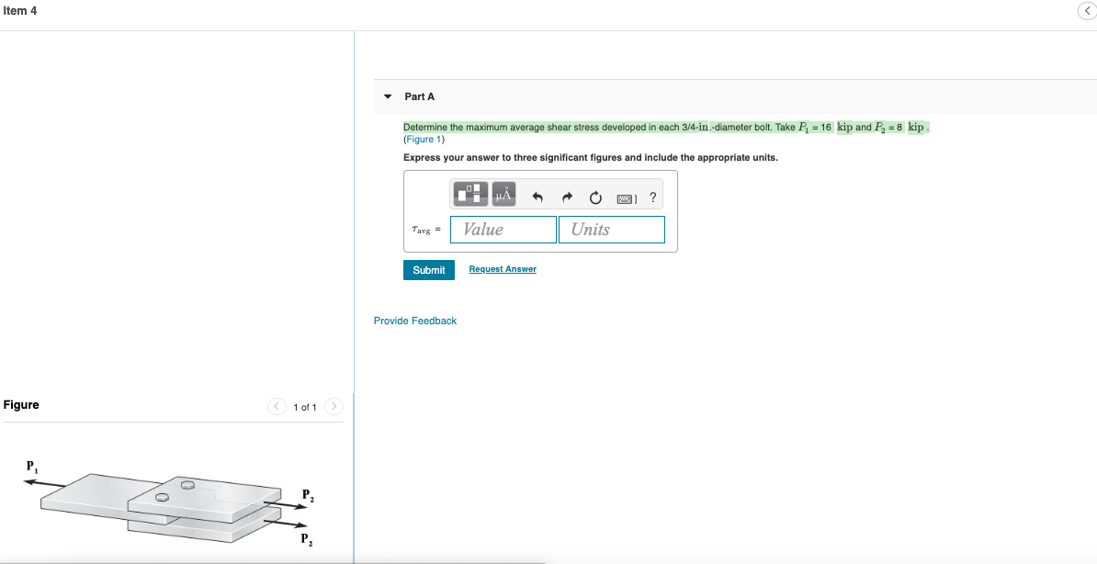Image resolution: width=1097 pixels, height=564 pixels.
Task: Undo the last answer edit
Action: pyautogui.click(x=537, y=198)
